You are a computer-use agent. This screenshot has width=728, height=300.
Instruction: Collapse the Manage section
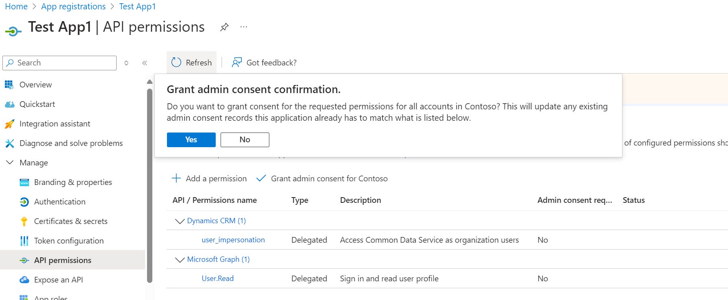[10, 163]
